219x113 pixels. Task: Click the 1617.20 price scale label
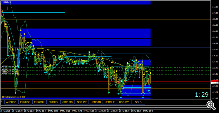pos(215,86)
